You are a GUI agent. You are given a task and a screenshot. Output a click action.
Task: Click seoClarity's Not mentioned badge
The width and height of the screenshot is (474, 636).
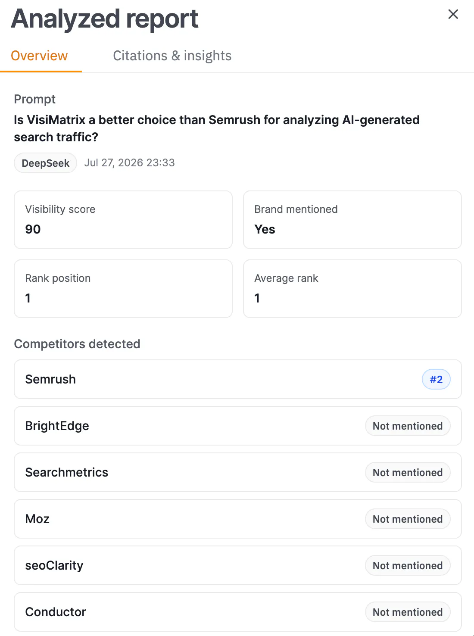408,565
